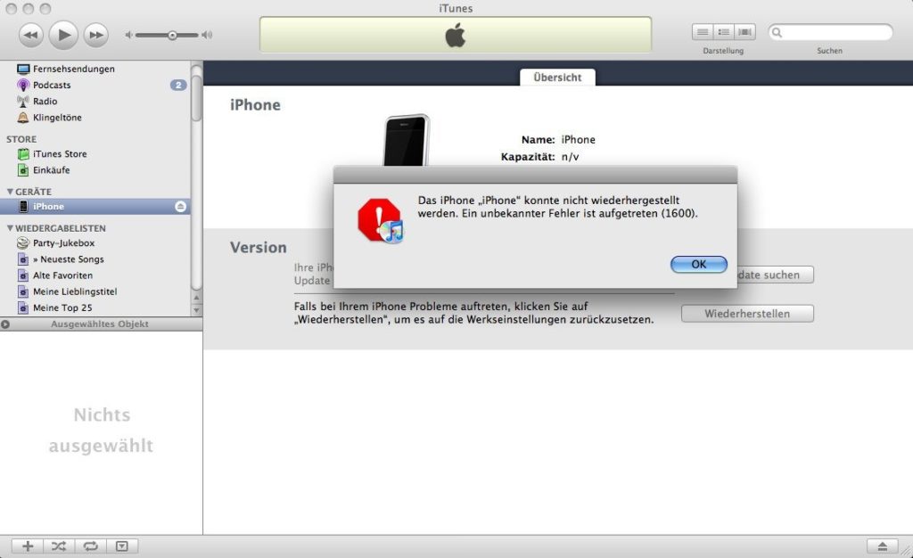The image size is (913, 558).
Task: Click the red error alert icon
Action: coord(381,220)
